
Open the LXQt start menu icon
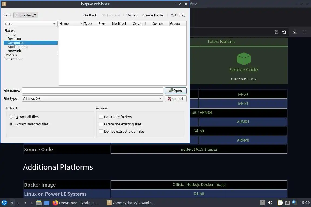(4, 203)
